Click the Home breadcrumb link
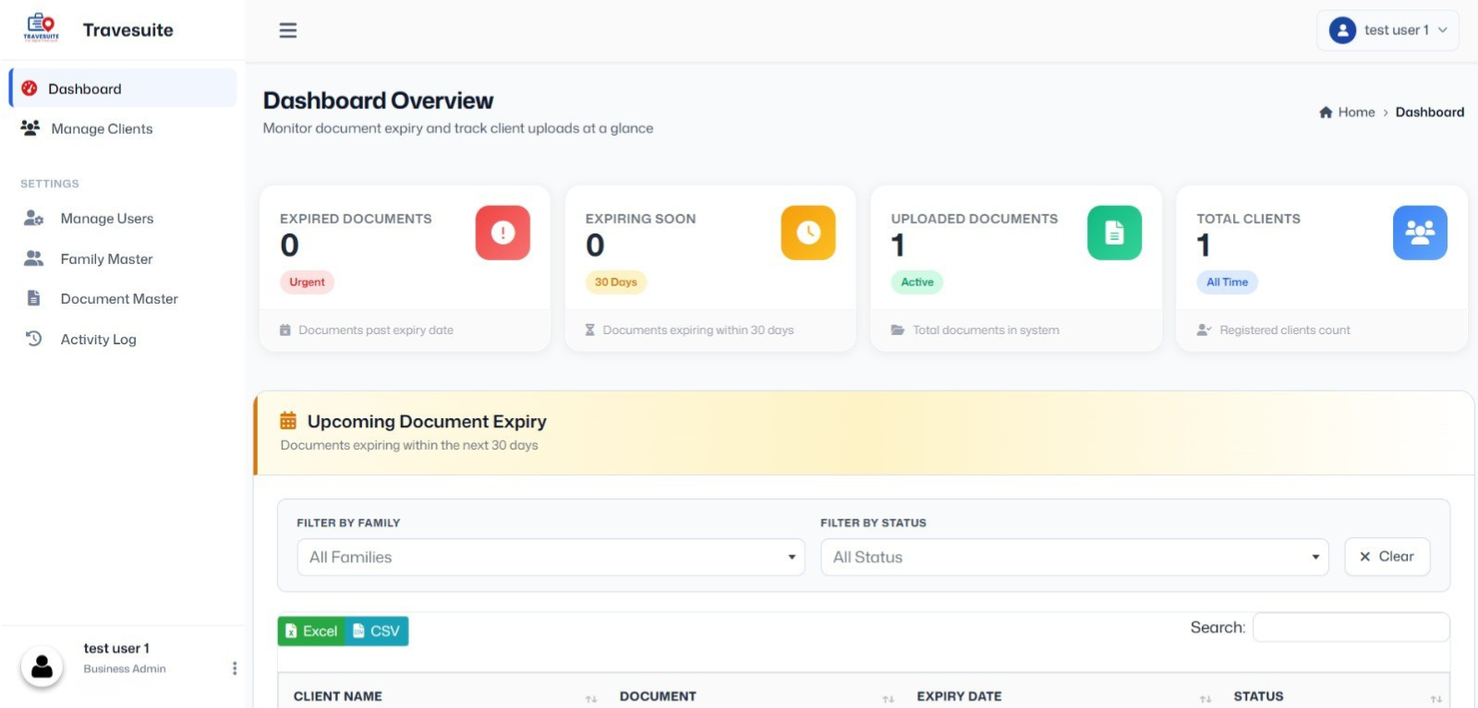This screenshot has height=708, width=1478. pos(1356,113)
